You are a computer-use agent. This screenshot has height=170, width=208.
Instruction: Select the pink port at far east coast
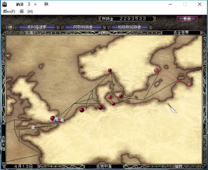pos(190,84)
